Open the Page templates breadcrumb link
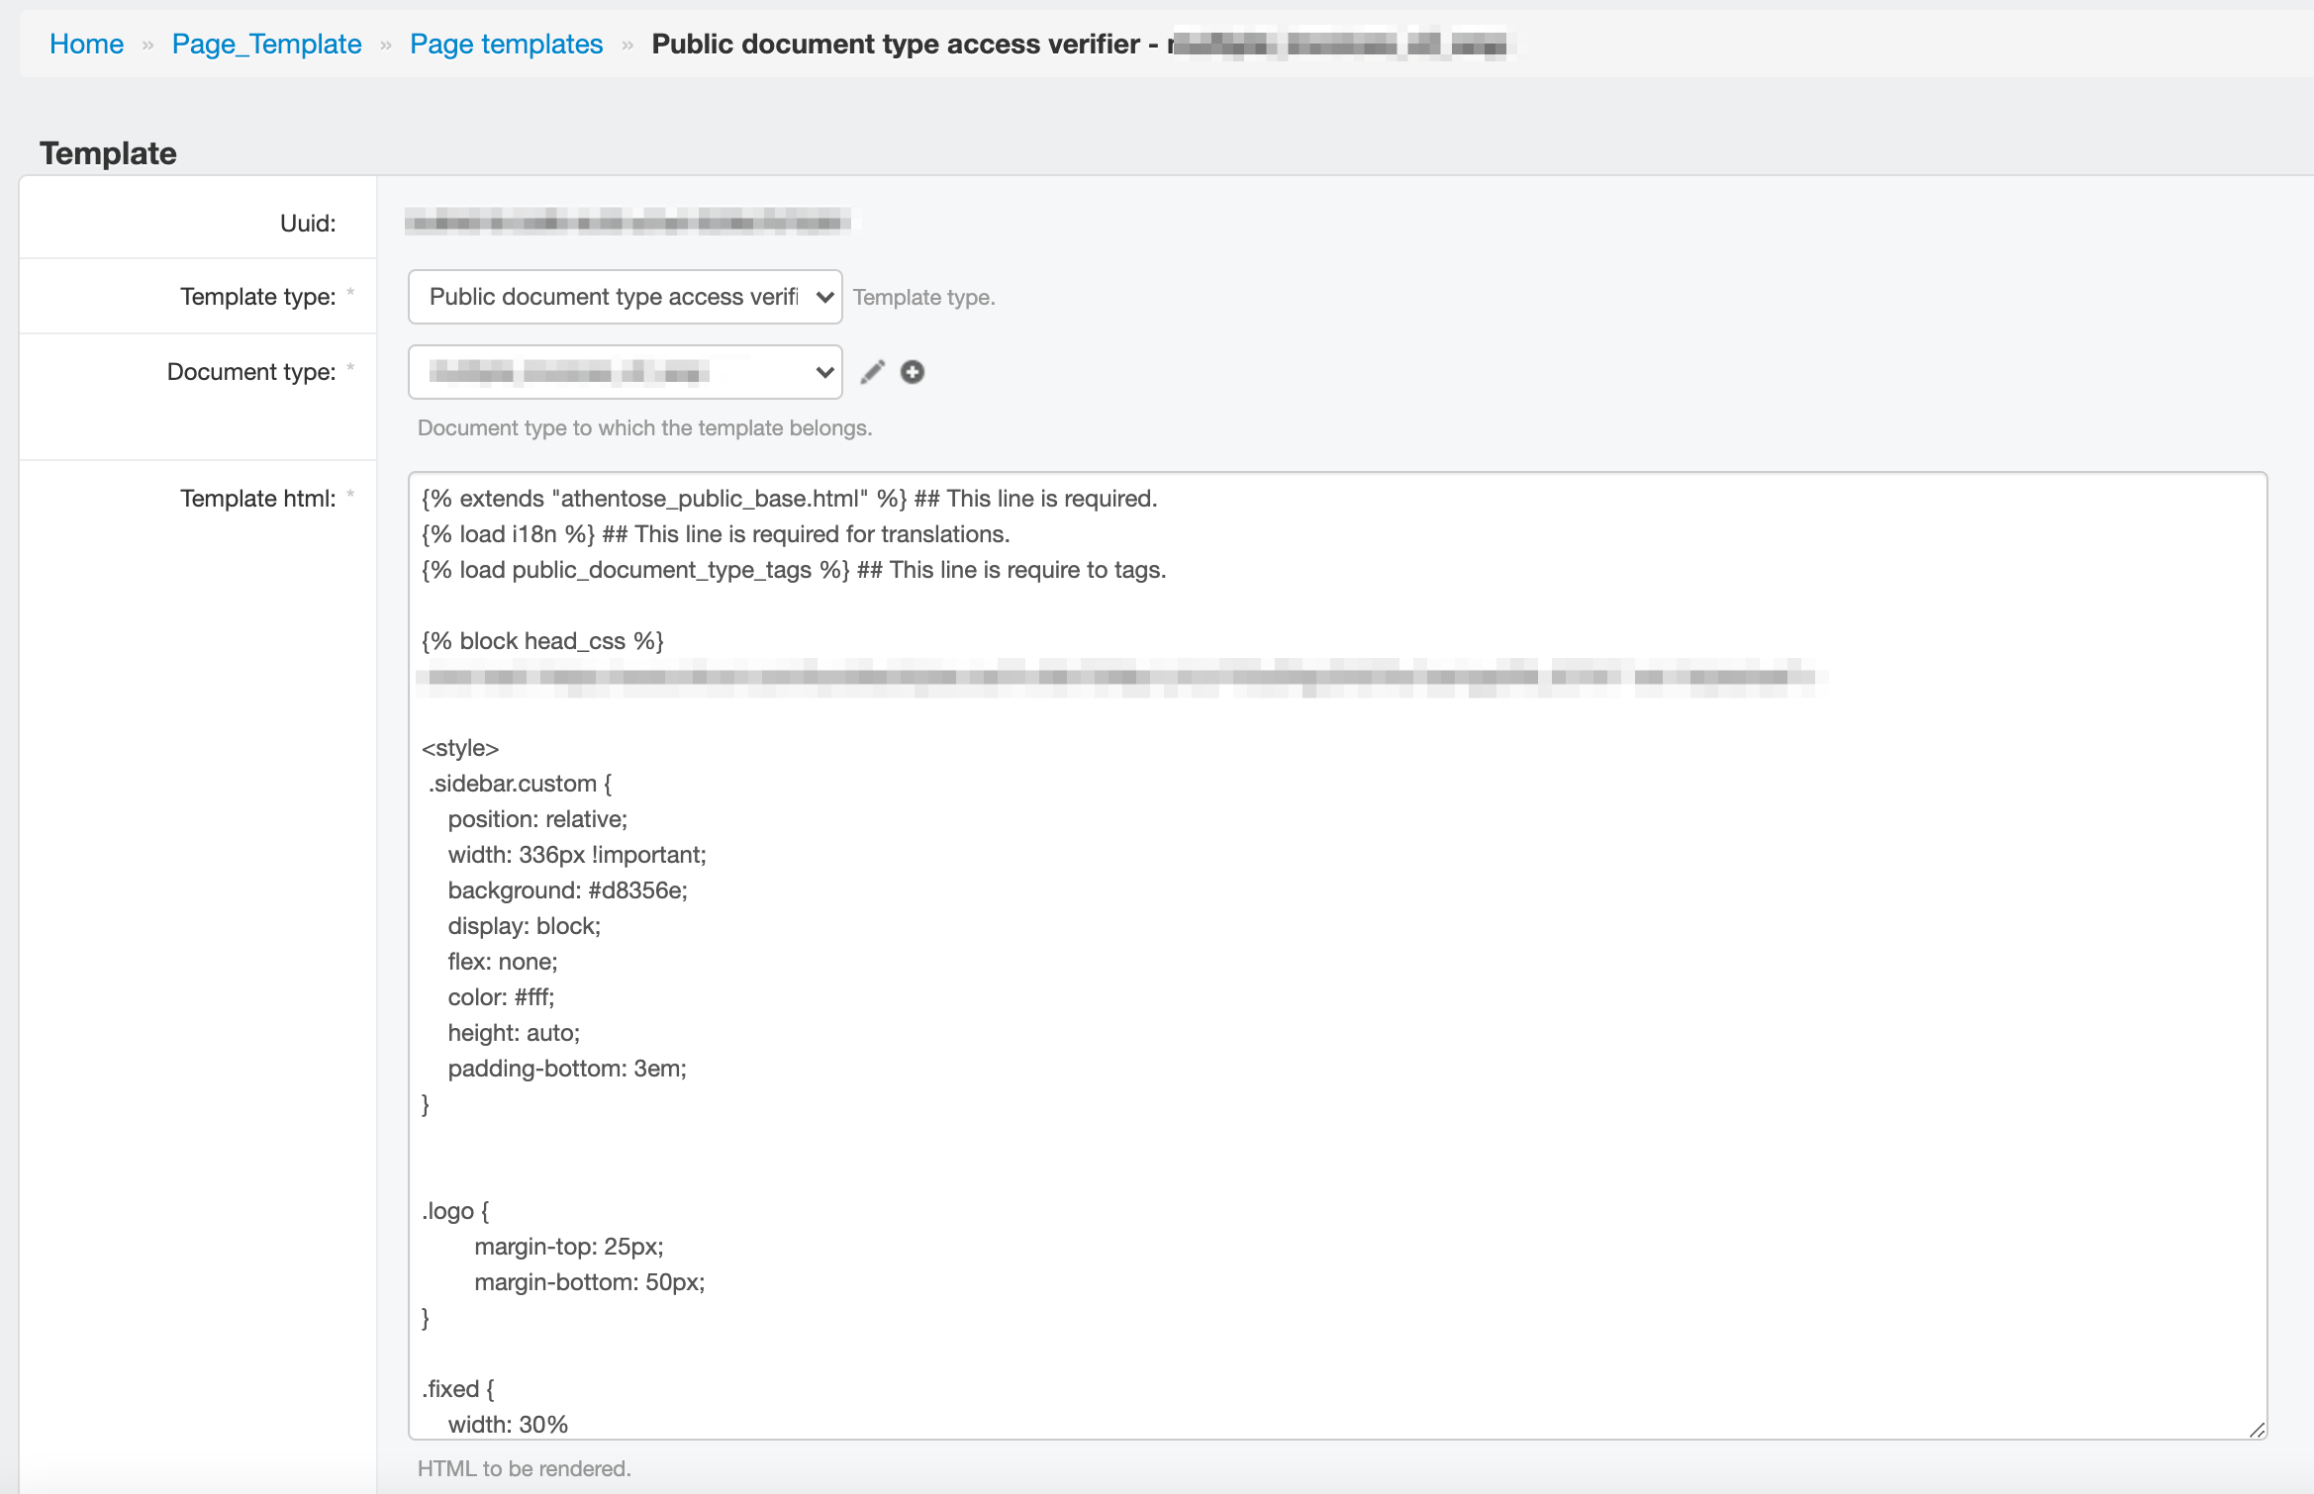Image resolution: width=2314 pixels, height=1494 pixels. pos(506,44)
